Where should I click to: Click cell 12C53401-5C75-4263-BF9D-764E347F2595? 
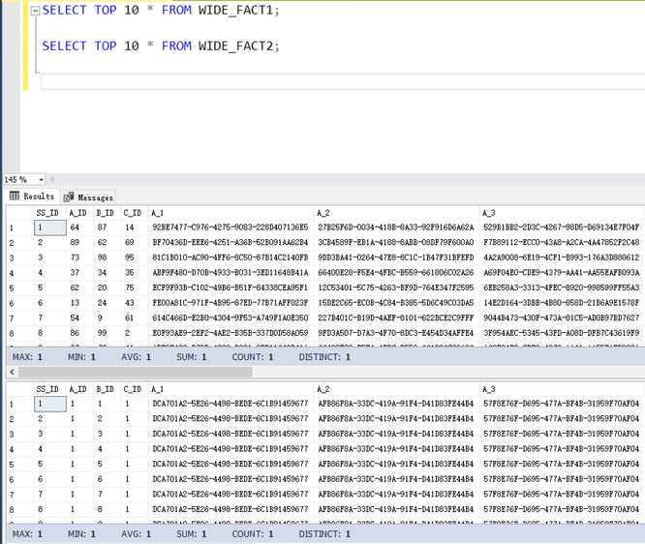(396, 287)
